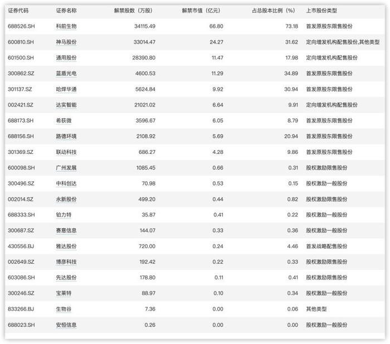Select the code 600098.SH
The height and width of the screenshot is (344, 390).
pos(21,167)
